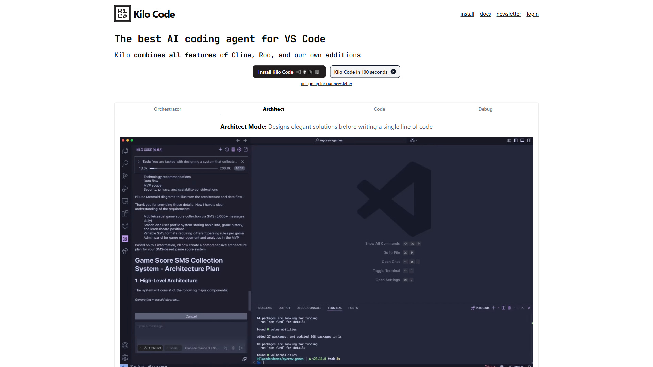Image resolution: width=653 pixels, height=367 pixels.
Task: Open the Search icon in the activity bar
Action: (125, 163)
